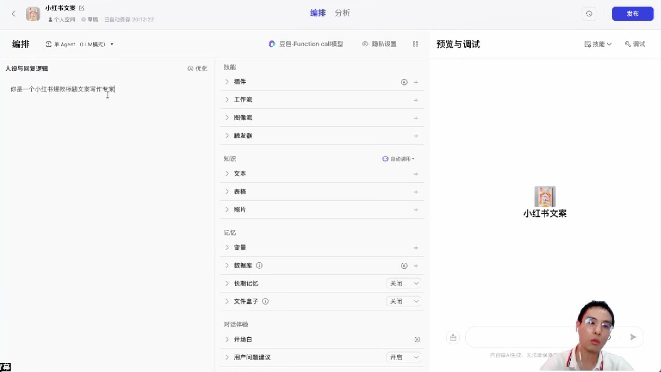Image resolution: width=661 pixels, height=372 pixels.
Task: Add a 工作流 with plus icon
Action: point(416,100)
